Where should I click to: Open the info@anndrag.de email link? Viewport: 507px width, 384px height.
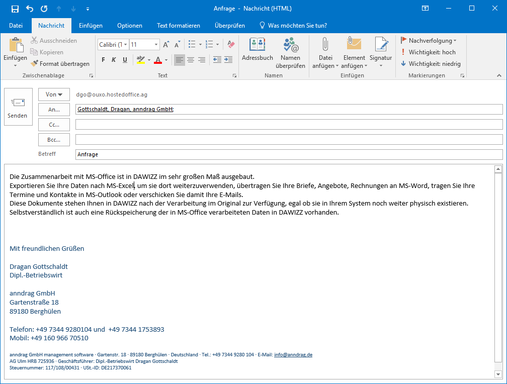293,354
